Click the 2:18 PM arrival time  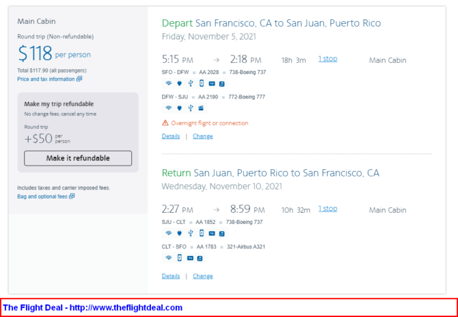pyautogui.click(x=245, y=60)
